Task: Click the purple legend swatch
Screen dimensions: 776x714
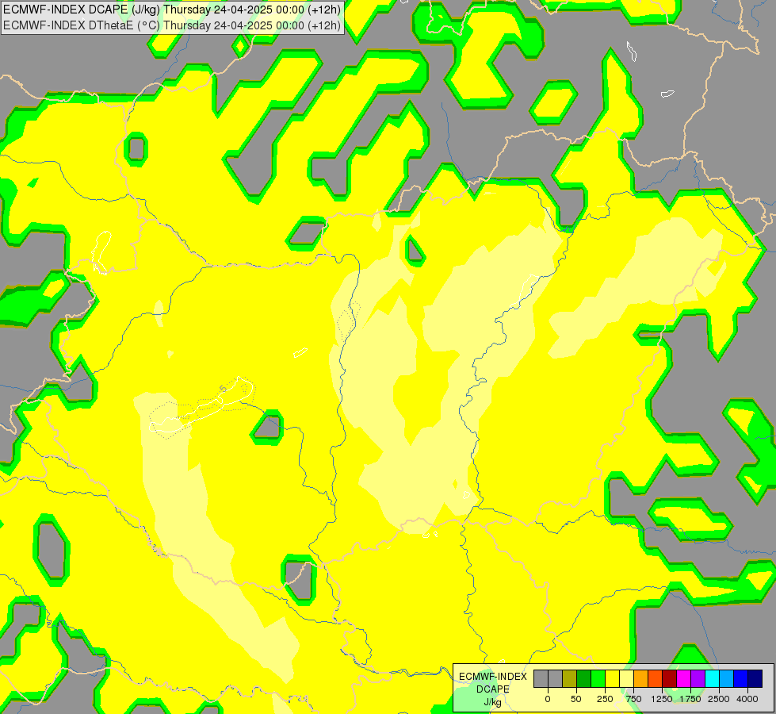Action: pyautogui.click(x=698, y=678)
